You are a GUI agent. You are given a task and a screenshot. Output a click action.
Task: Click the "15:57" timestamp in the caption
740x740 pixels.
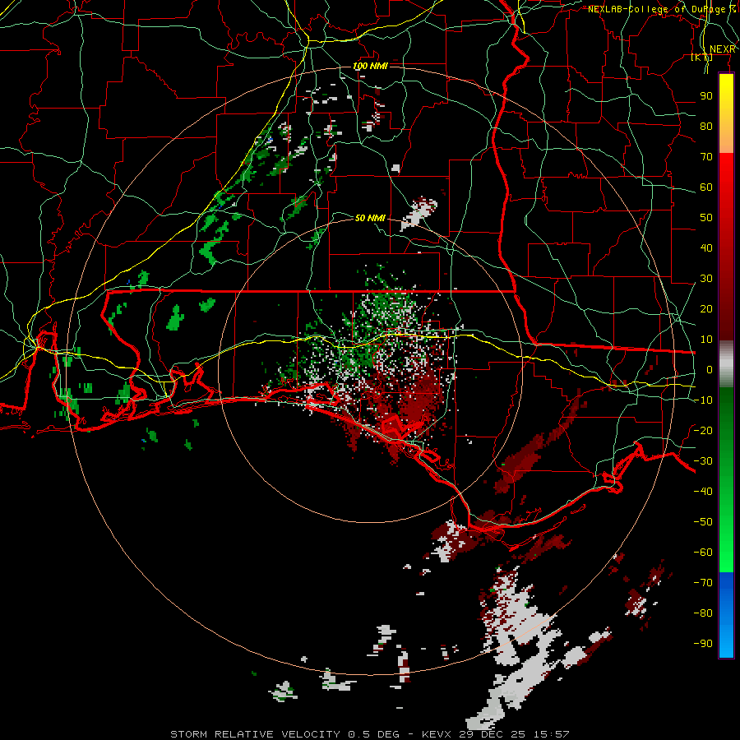[x=552, y=734]
